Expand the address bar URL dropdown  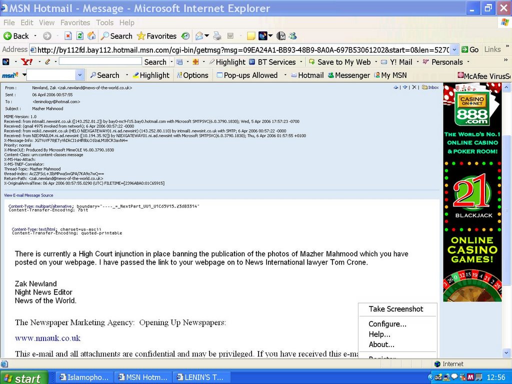[x=454, y=49]
